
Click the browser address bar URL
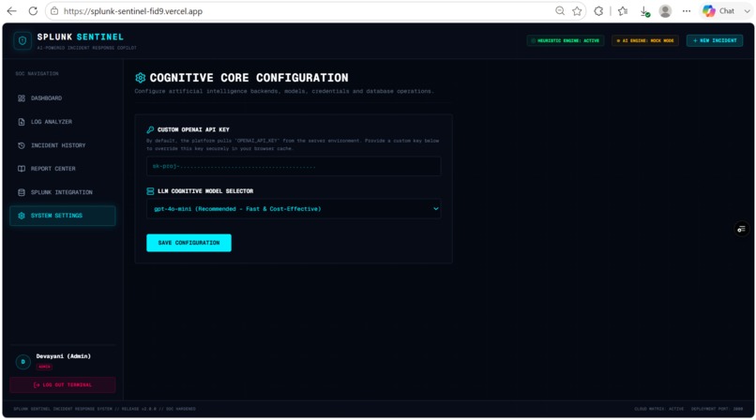133,11
